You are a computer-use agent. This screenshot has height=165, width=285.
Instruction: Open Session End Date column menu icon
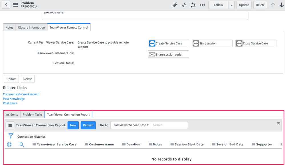tap(214, 144)
